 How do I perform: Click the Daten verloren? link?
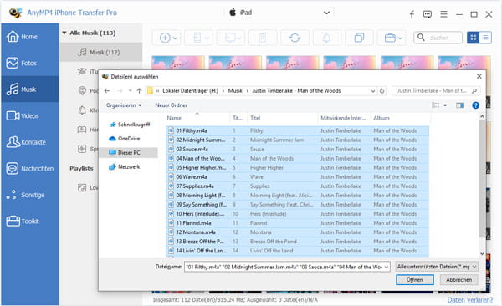[470, 300]
